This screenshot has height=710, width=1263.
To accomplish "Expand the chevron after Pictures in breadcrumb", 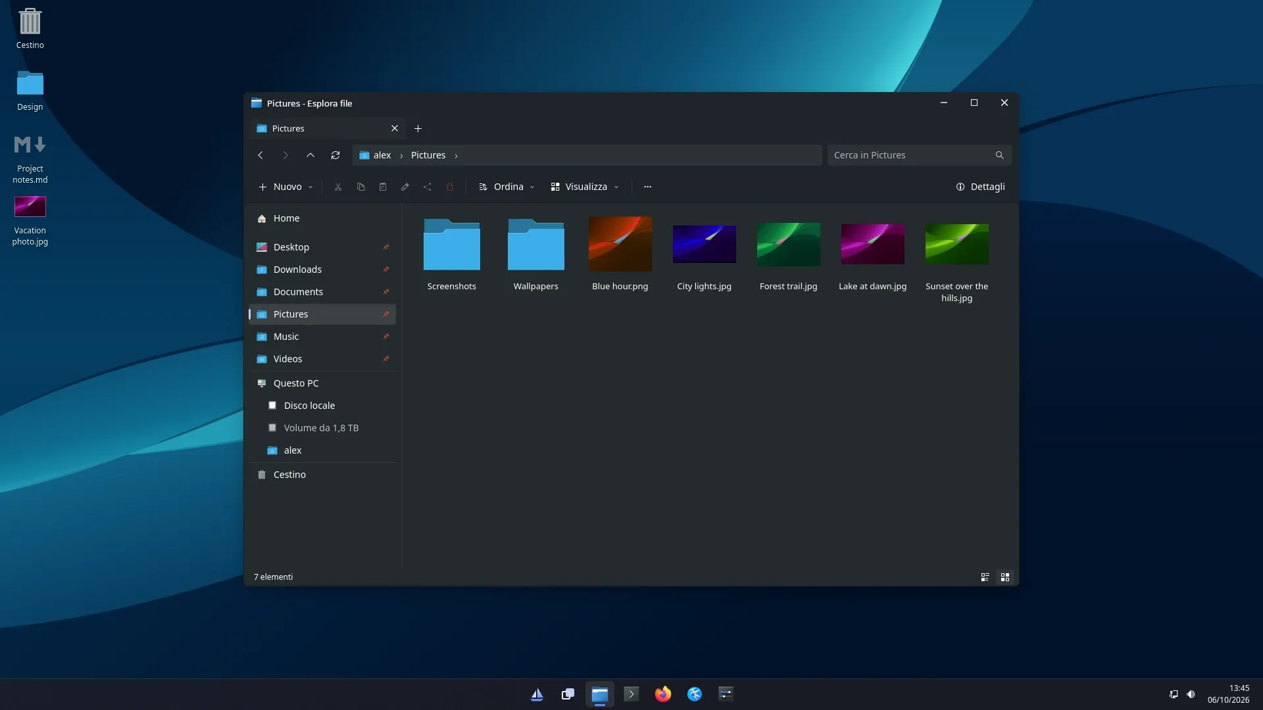I will click(456, 156).
